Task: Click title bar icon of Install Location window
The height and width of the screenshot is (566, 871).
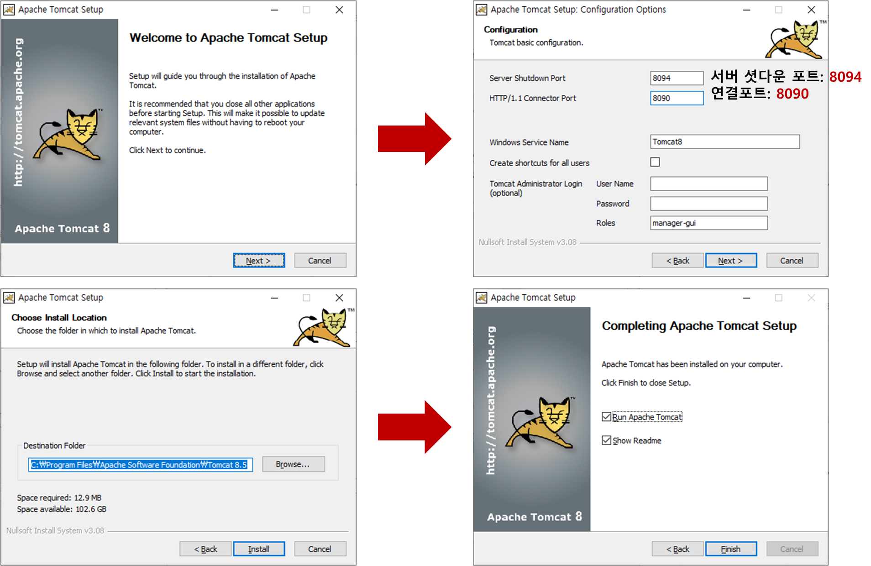Action: pyautogui.click(x=9, y=298)
